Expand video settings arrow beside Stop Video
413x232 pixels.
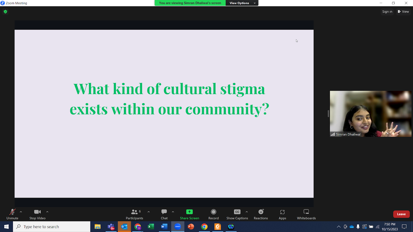pos(47,212)
